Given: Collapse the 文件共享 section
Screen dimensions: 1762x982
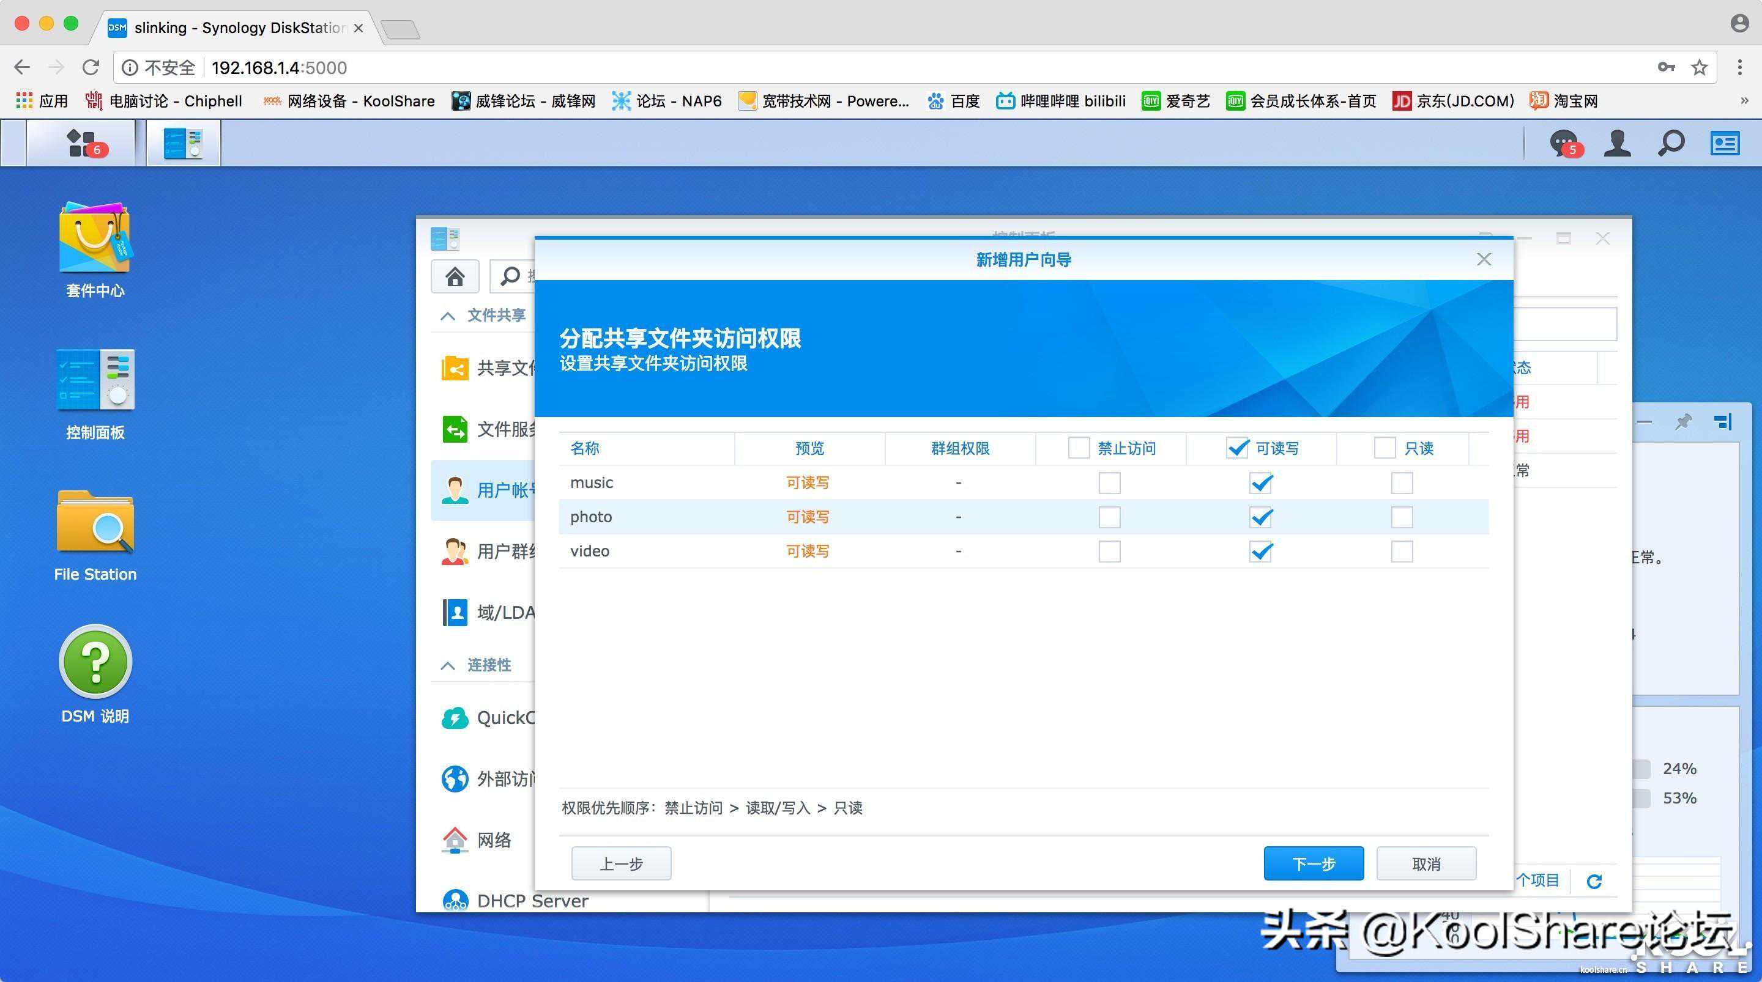Looking at the screenshot, I should click(x=448, y=316).
